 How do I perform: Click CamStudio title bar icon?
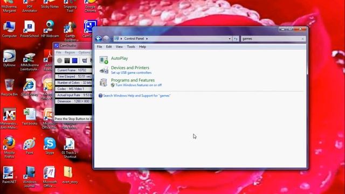[x=57, y=45]
